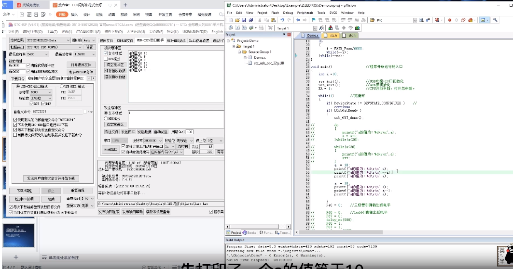Insert a breakpoint with the red dot icon

(450, 20)
